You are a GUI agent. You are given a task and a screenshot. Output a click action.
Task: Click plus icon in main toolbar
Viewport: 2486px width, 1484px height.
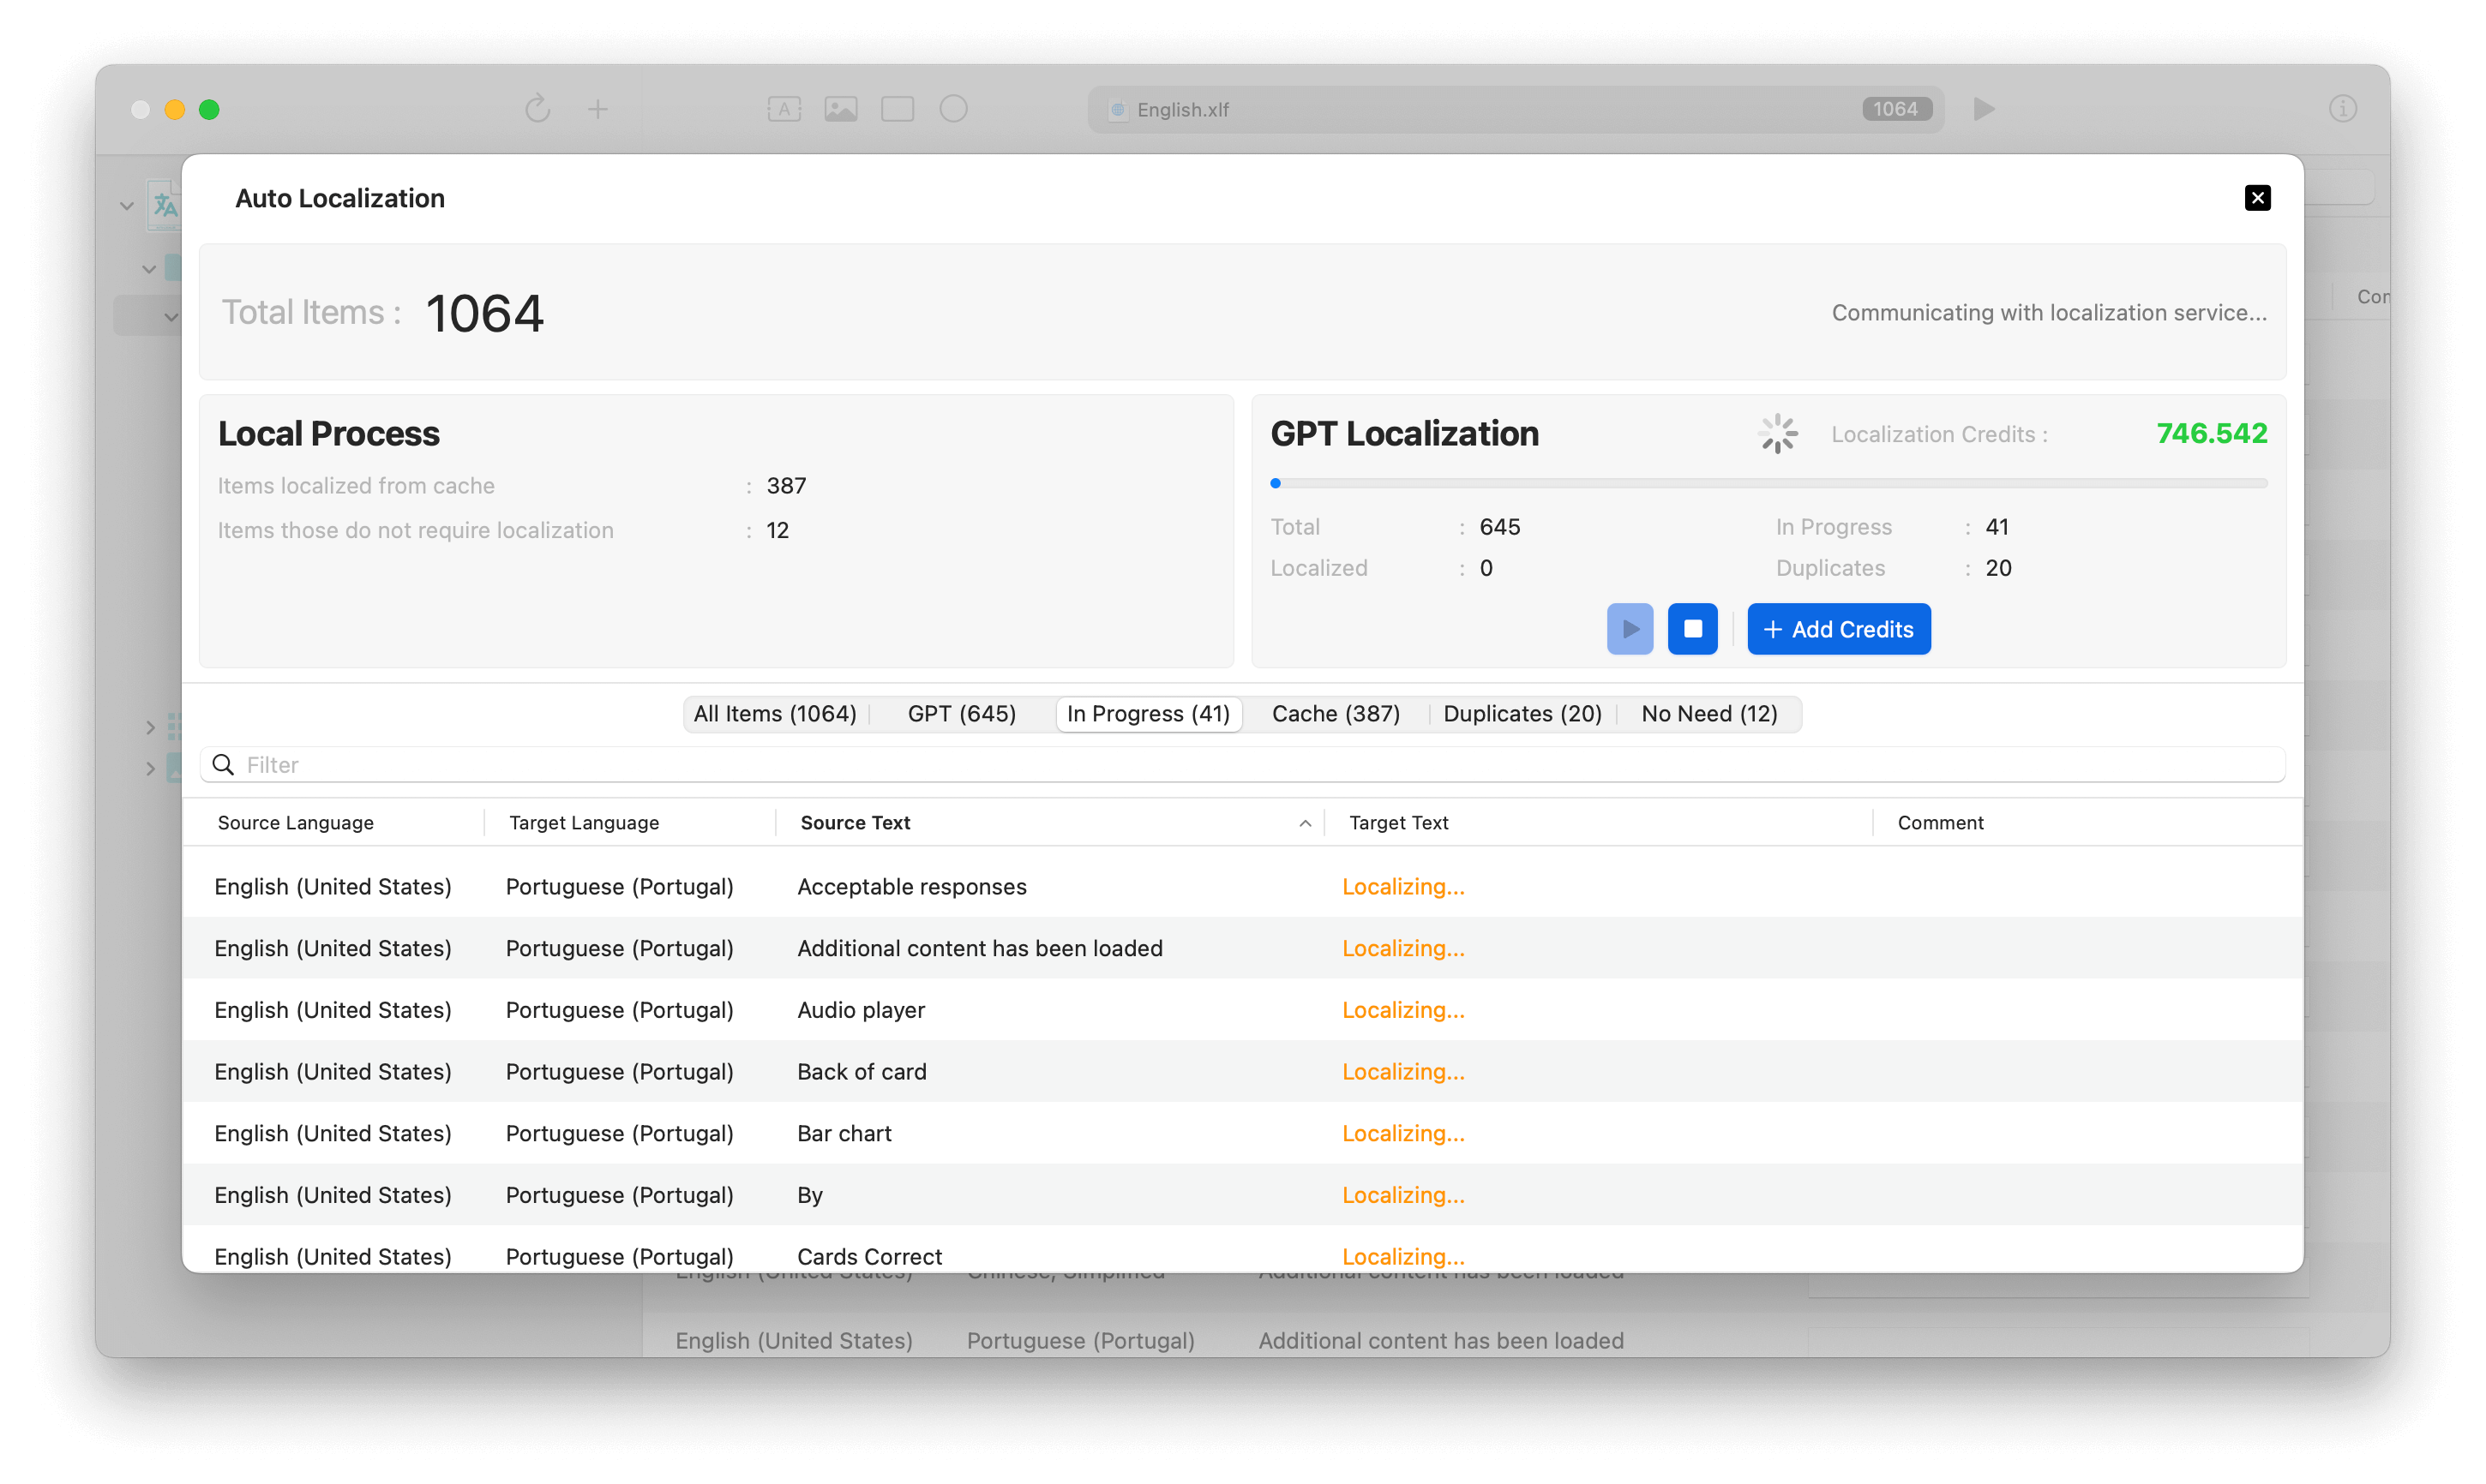[597, 109]
